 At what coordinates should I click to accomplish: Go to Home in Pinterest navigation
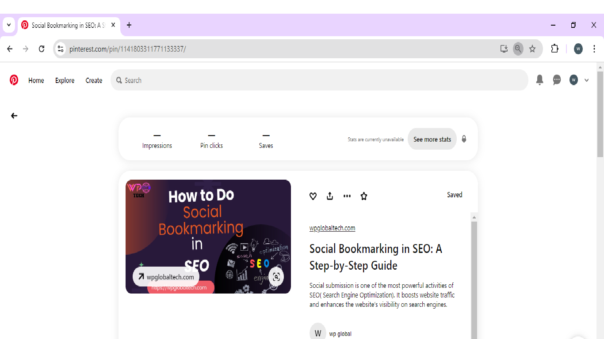(36, 80)
